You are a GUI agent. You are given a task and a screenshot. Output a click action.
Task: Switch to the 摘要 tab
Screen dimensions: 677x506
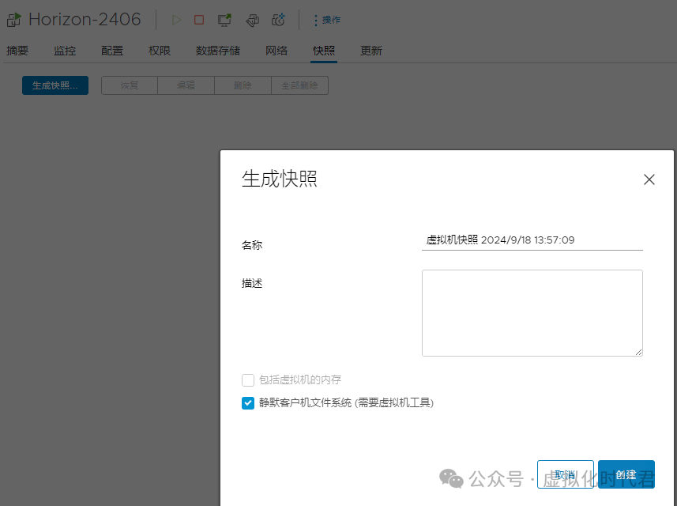pyautogui.click(x=17, y=51)
